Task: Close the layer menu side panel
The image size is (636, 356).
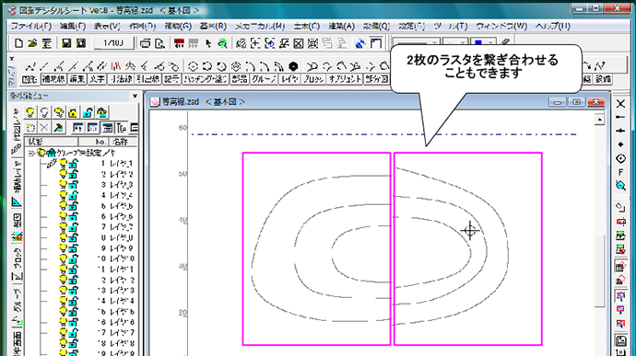Action: tap(135, 96)
